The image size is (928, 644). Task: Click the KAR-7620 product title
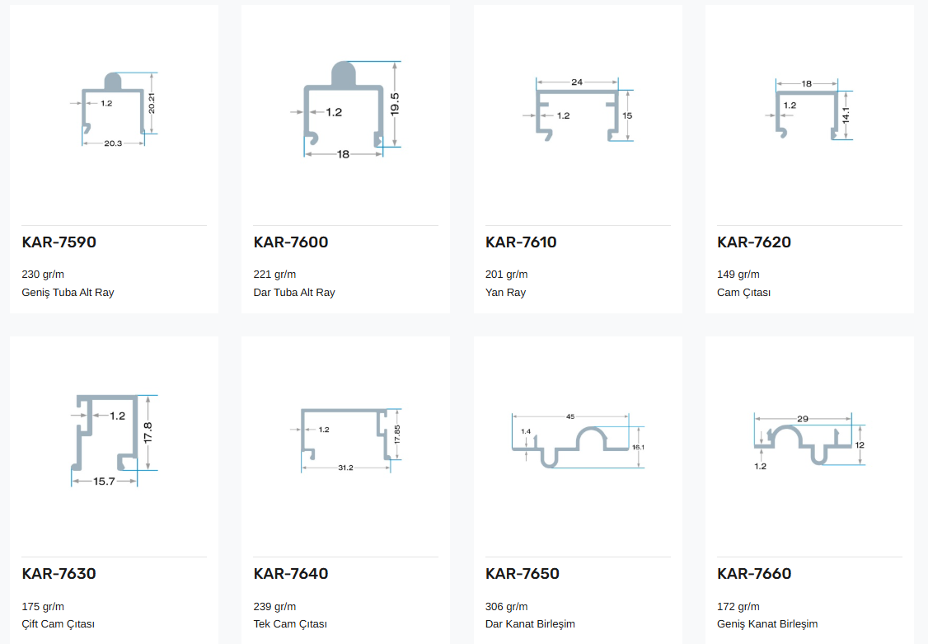coord(754,242)
